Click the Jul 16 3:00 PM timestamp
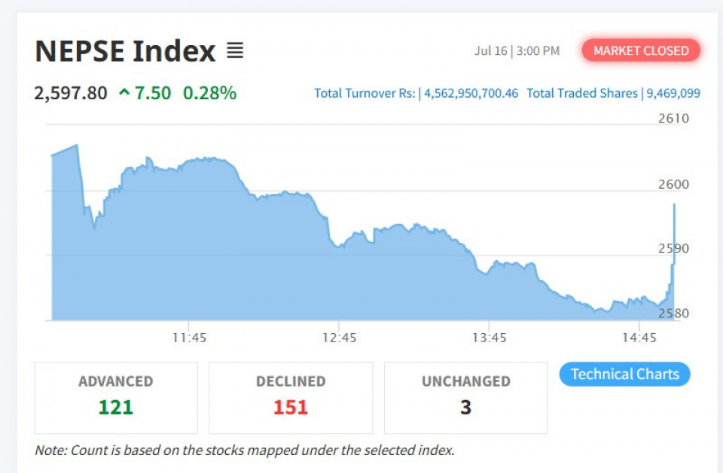The image size is (723, 473). click(517, 50)
